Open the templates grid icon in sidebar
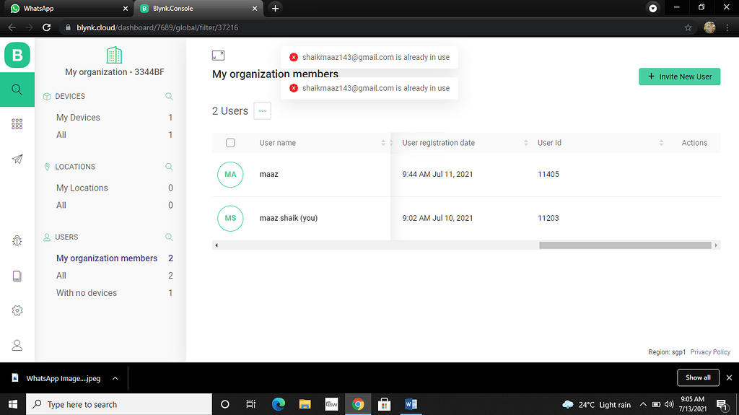Viewport: 739px width, 415px height. (x=17, y=124)
